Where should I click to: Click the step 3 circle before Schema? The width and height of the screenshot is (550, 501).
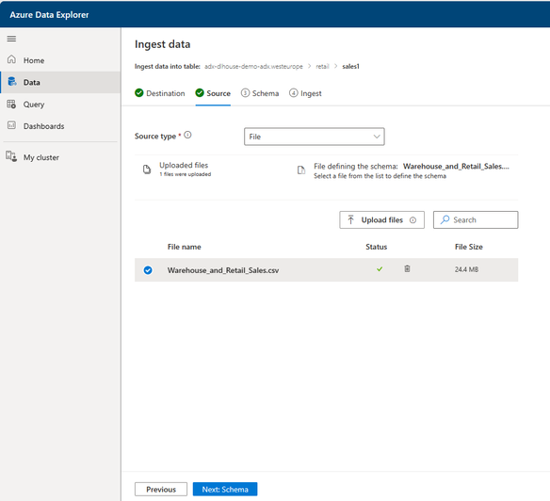[245, 93]
